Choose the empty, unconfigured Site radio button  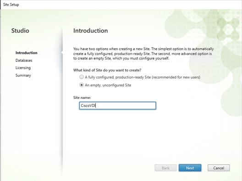[x=82, y=85]
